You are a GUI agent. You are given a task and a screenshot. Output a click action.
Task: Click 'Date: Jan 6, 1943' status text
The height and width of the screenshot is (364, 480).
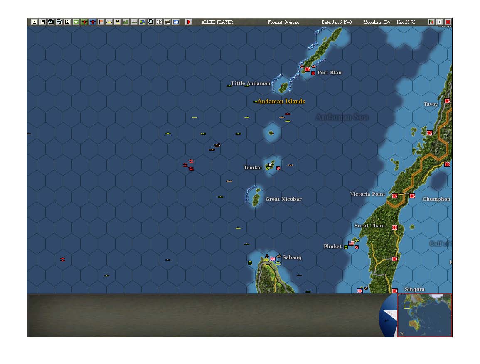337,22
